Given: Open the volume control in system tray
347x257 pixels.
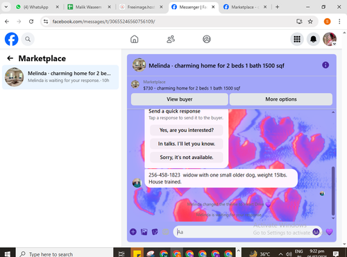Looking at the screenshot, I should click(x=289, y=254).
